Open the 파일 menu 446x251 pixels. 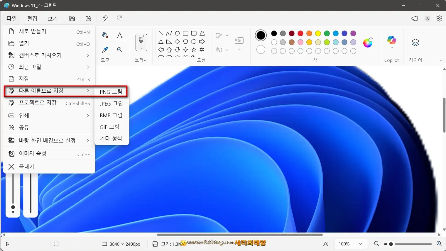[x=12, y=18]
